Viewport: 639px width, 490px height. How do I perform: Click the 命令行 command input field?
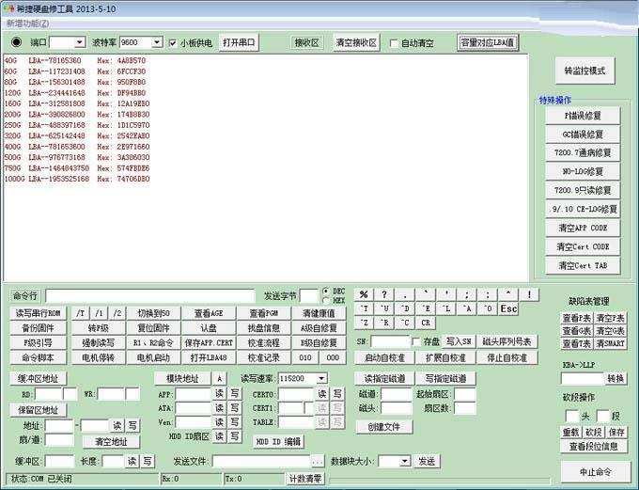tap(150, 295)
